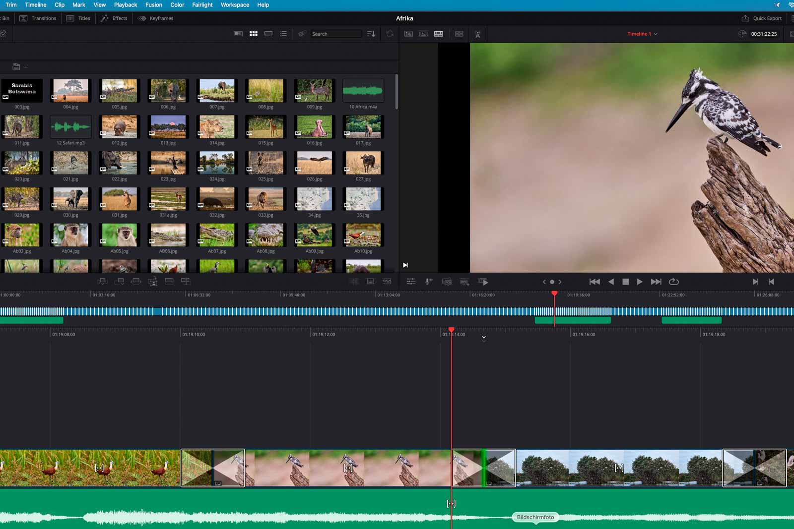
Task: Click the Record voiceover microphone icon
Action: click(x=428, y=282)
